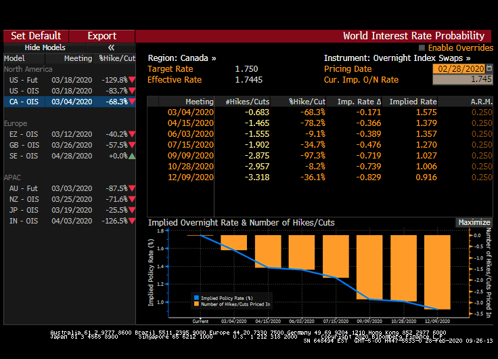The width and height of the screenshot is (498, 359).
Task: Click the 09/09/2020 meeting in the table
Action: (x=191, y=156)
